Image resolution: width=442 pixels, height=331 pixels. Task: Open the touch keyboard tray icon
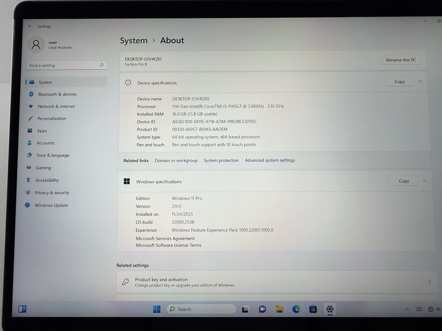click(x=419, y=309)
